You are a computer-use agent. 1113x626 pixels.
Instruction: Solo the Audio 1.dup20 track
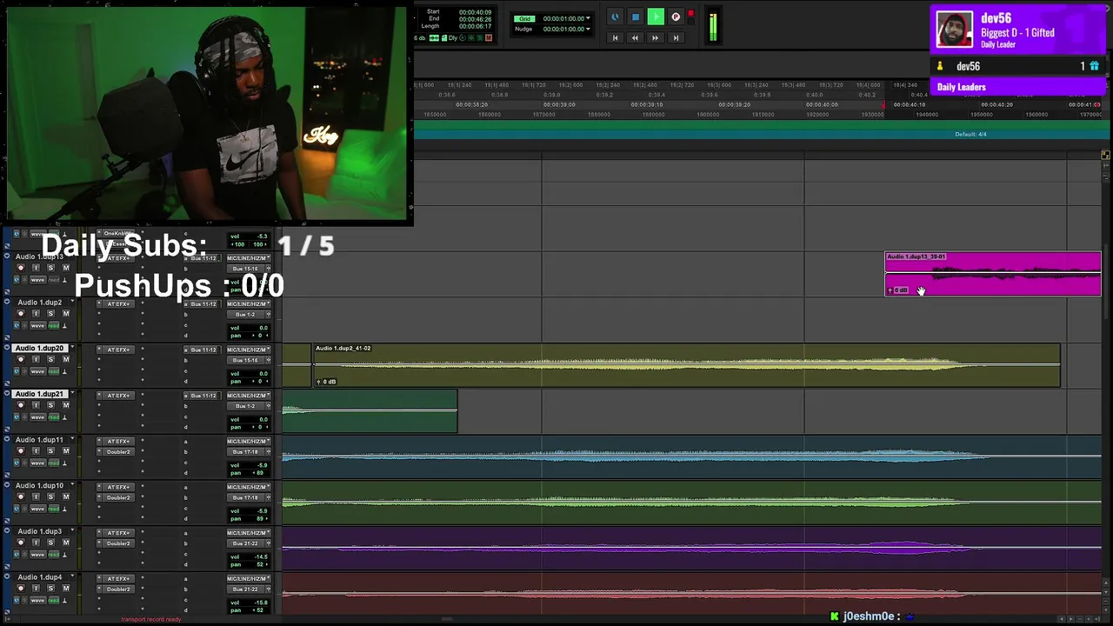coord(50,359)
